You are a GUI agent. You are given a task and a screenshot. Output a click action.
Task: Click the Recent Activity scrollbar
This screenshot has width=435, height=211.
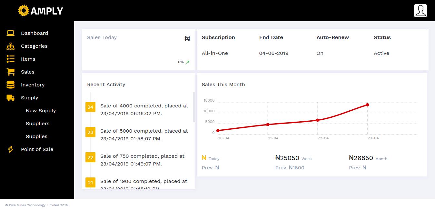pyautogui.click(x=194, y=107)
